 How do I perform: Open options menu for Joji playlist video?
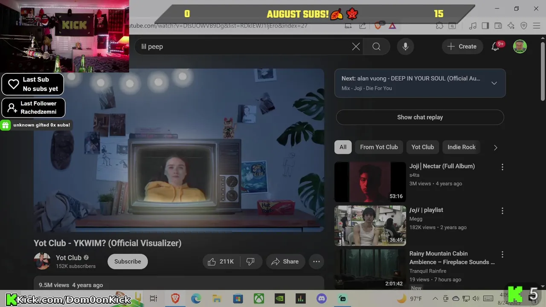pyautogui.click(x=502, y=211)
